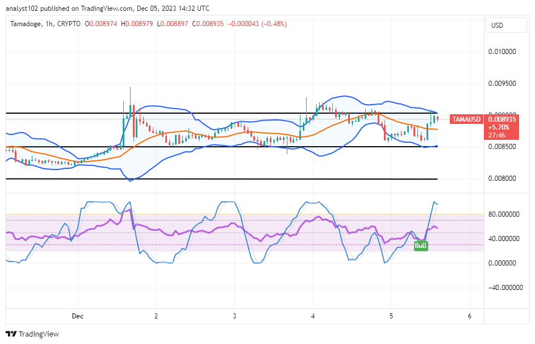The width and height of the screenshot is (535, 344).
Task: Click the Dec date axis label
Action: pos(77,316)
